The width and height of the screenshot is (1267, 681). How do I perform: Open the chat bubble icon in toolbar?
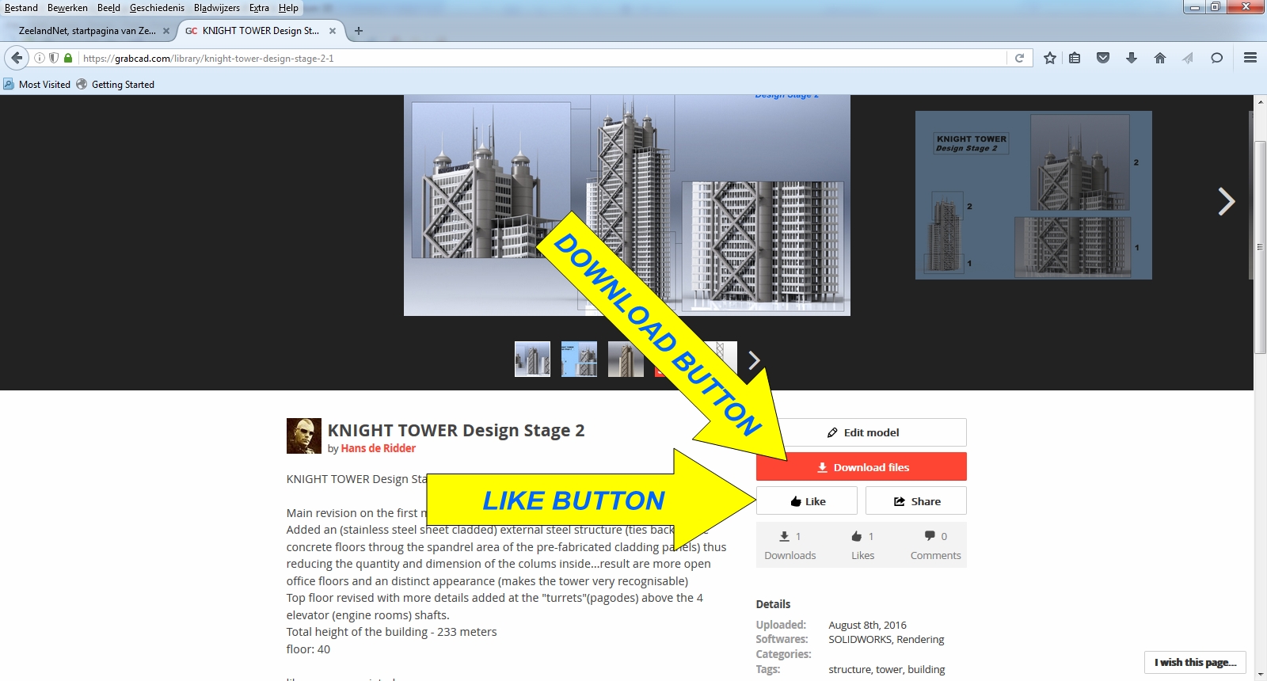[x=1217, y=58]
